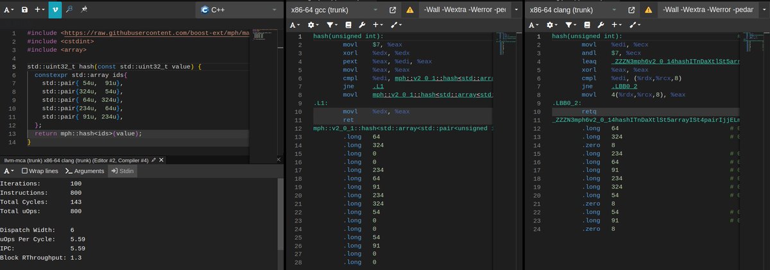Click the Quick-bench runner icon
This screenshot has height=270, width=770.
click(85, 10)
